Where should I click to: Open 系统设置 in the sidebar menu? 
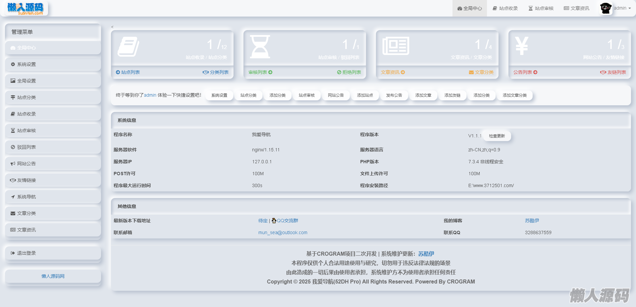[26, 64]
